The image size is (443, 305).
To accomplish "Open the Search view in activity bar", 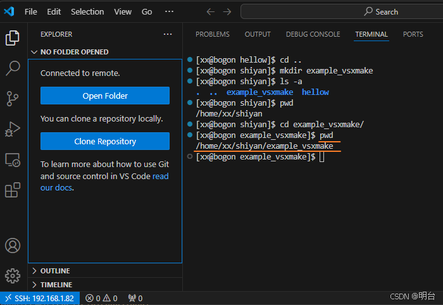I will click(x=13, y=68).
